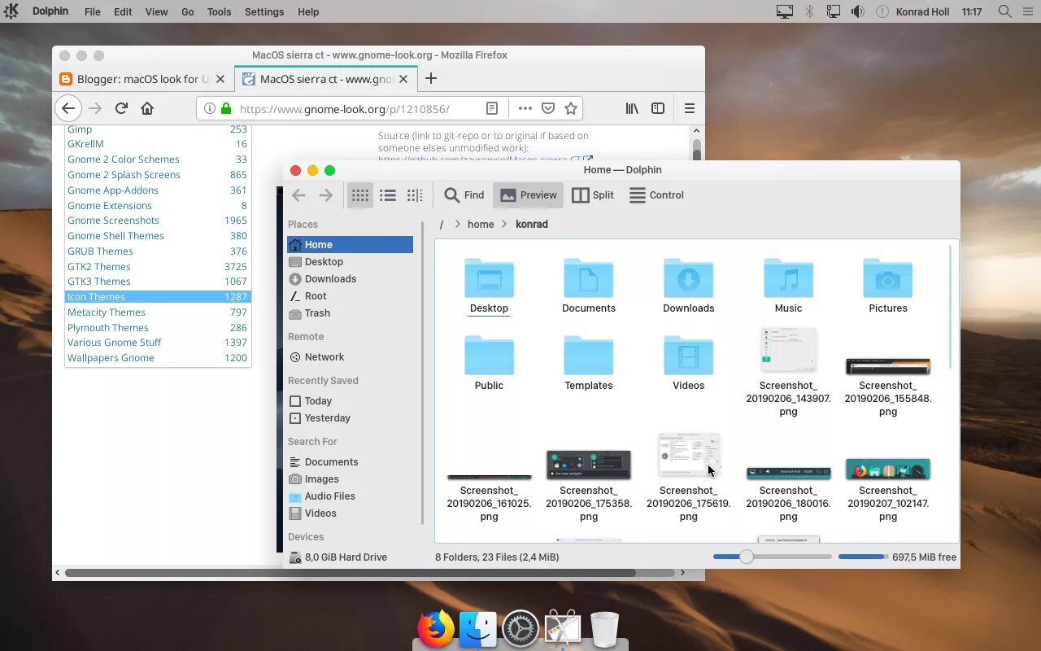Switch Dolphin to compact list view
The image size is (1041, 651).
pos(388,195)
